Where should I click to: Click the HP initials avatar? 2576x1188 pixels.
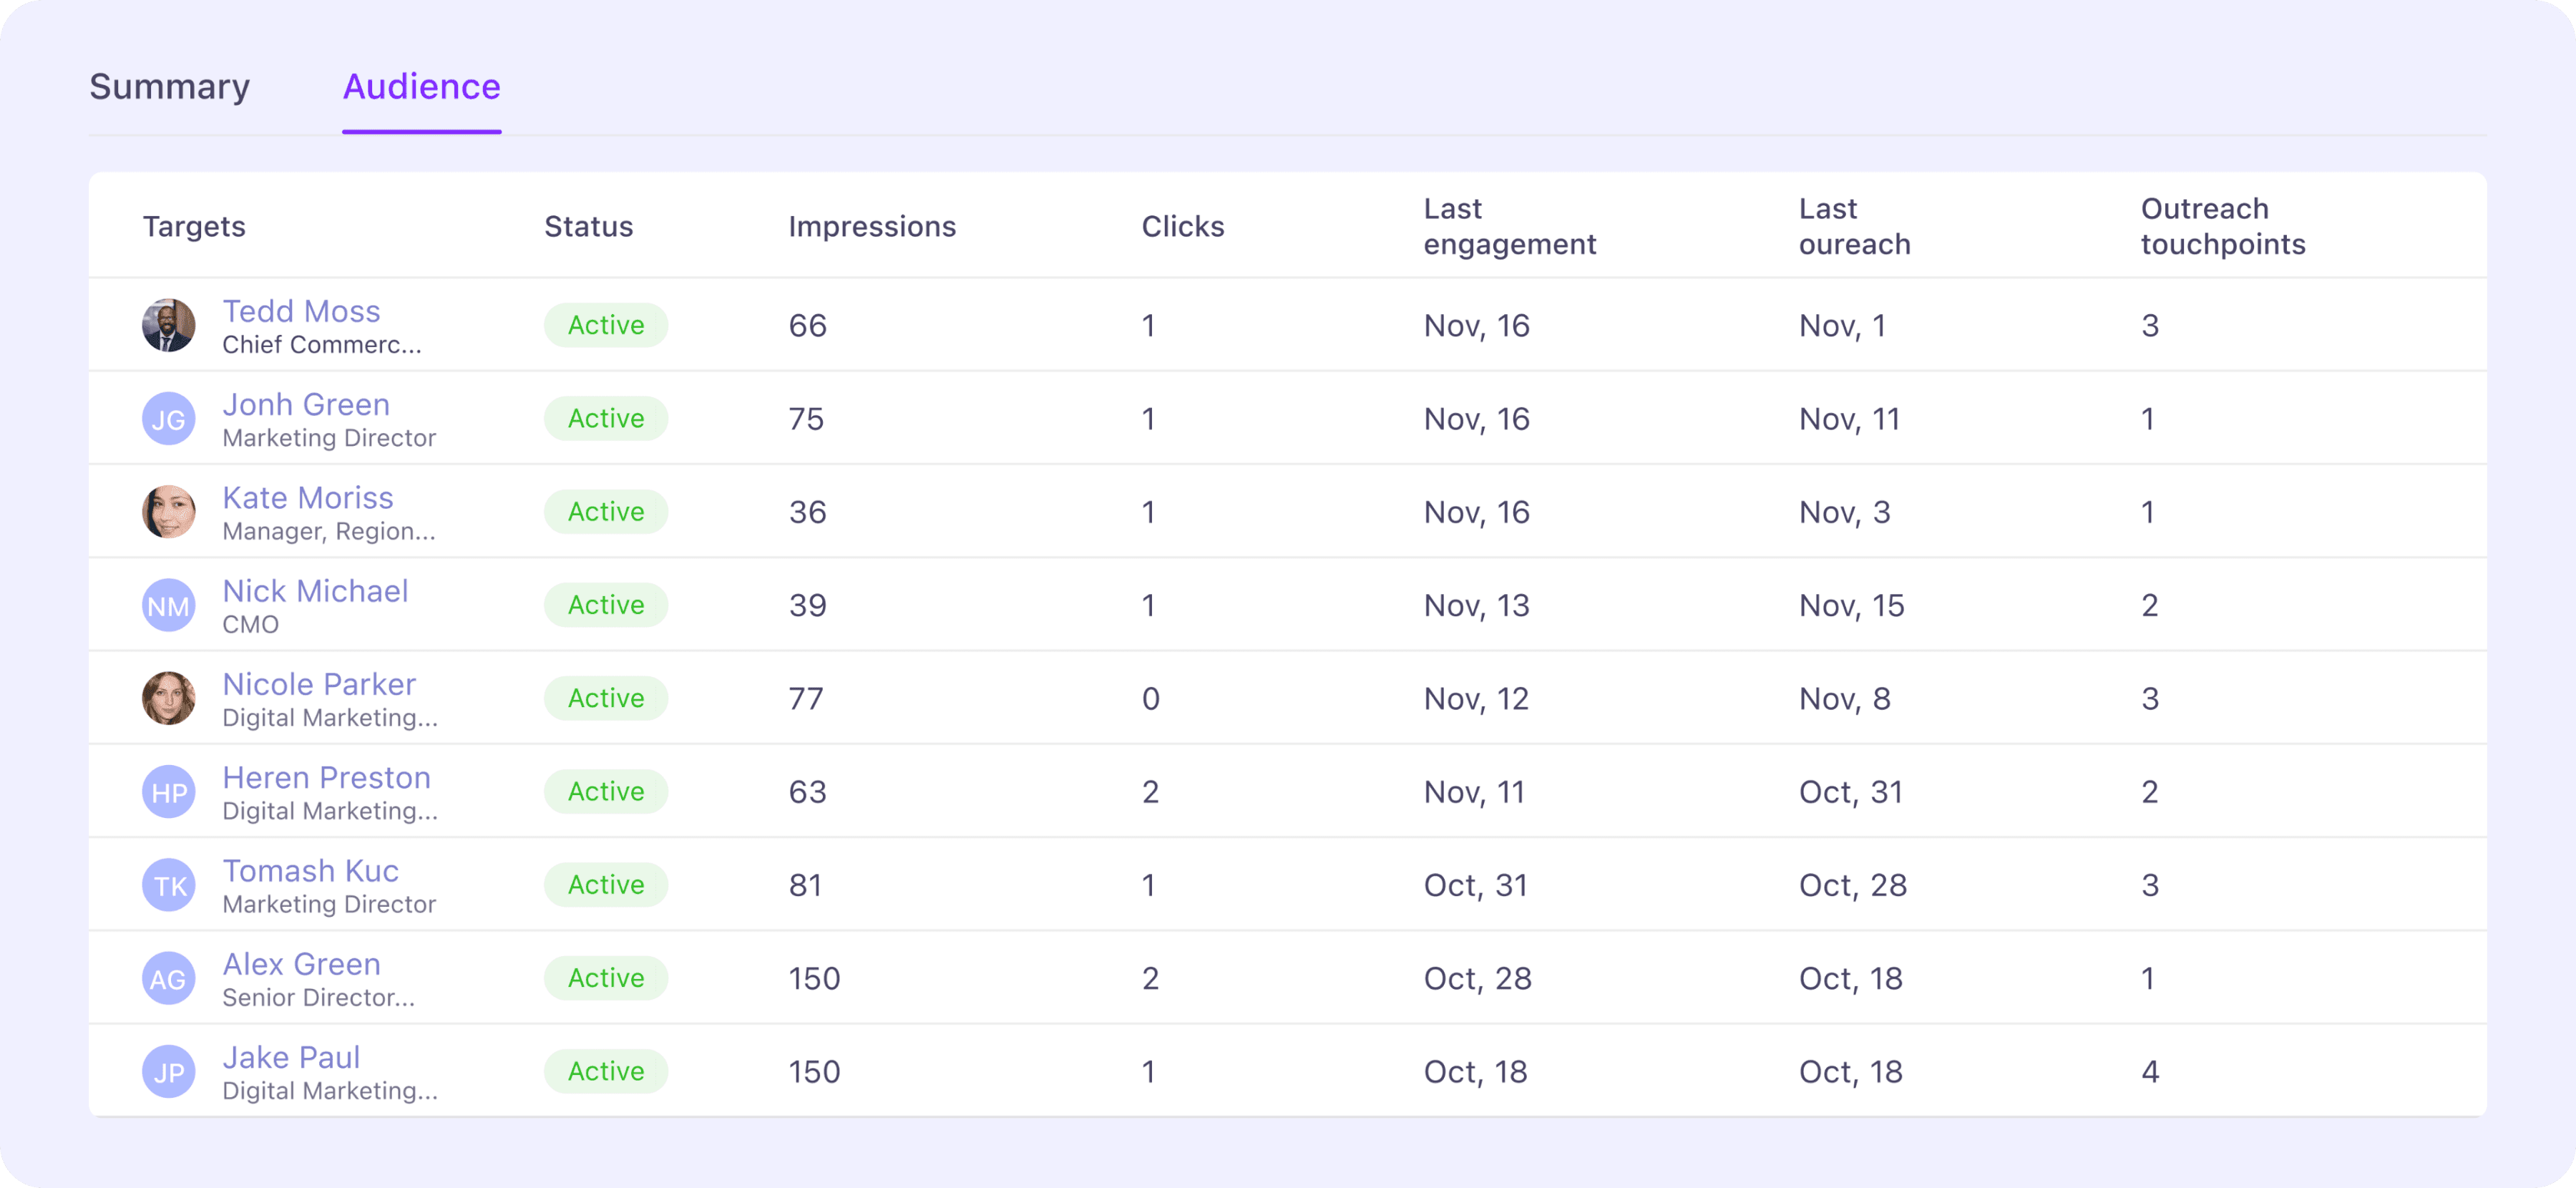[168, 792]
